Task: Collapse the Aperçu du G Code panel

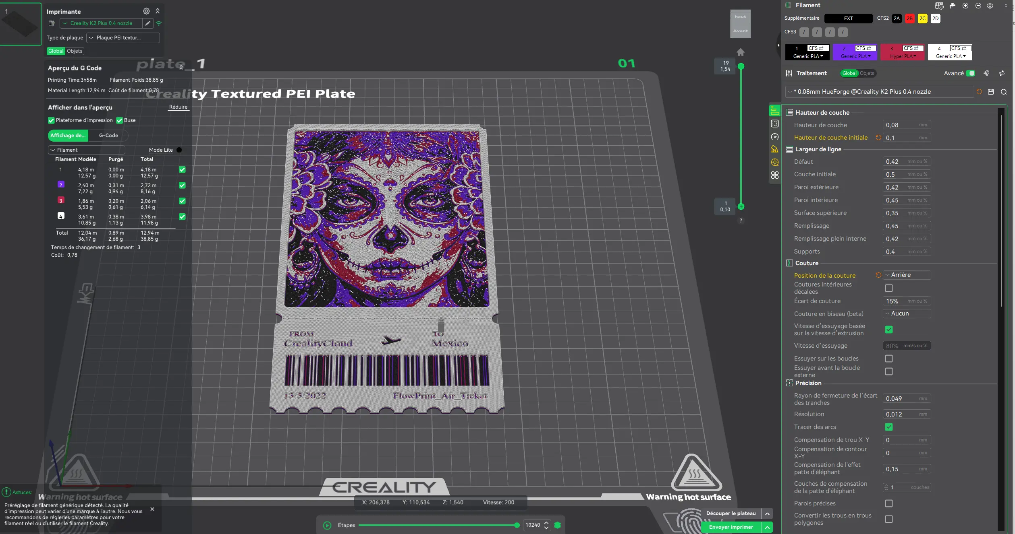Action: [x=181, y=68]
